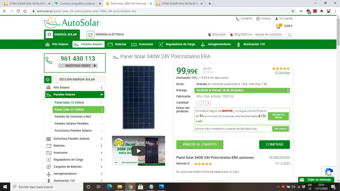Open Cortana circle on taskbar
Image resolution: width=340 pixels, height=191 pixels.
pos(88,187)
